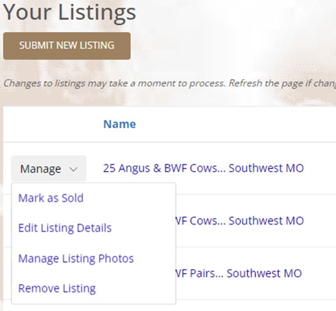Sort listings by the Name column header
336x311 pixels.
pos(120,124)
